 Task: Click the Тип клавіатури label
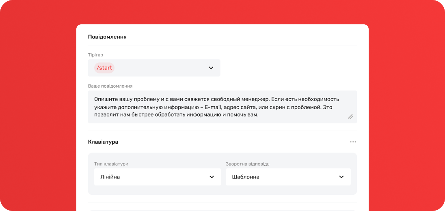111,164
